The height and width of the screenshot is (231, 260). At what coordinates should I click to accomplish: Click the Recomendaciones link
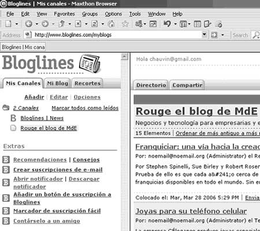[40, 159]
